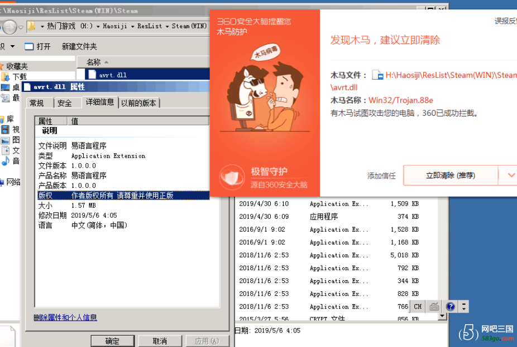This screenshot has height=347, width=517.
Task: Click the folder icon in address bar
Action: (x=31, y=26)
